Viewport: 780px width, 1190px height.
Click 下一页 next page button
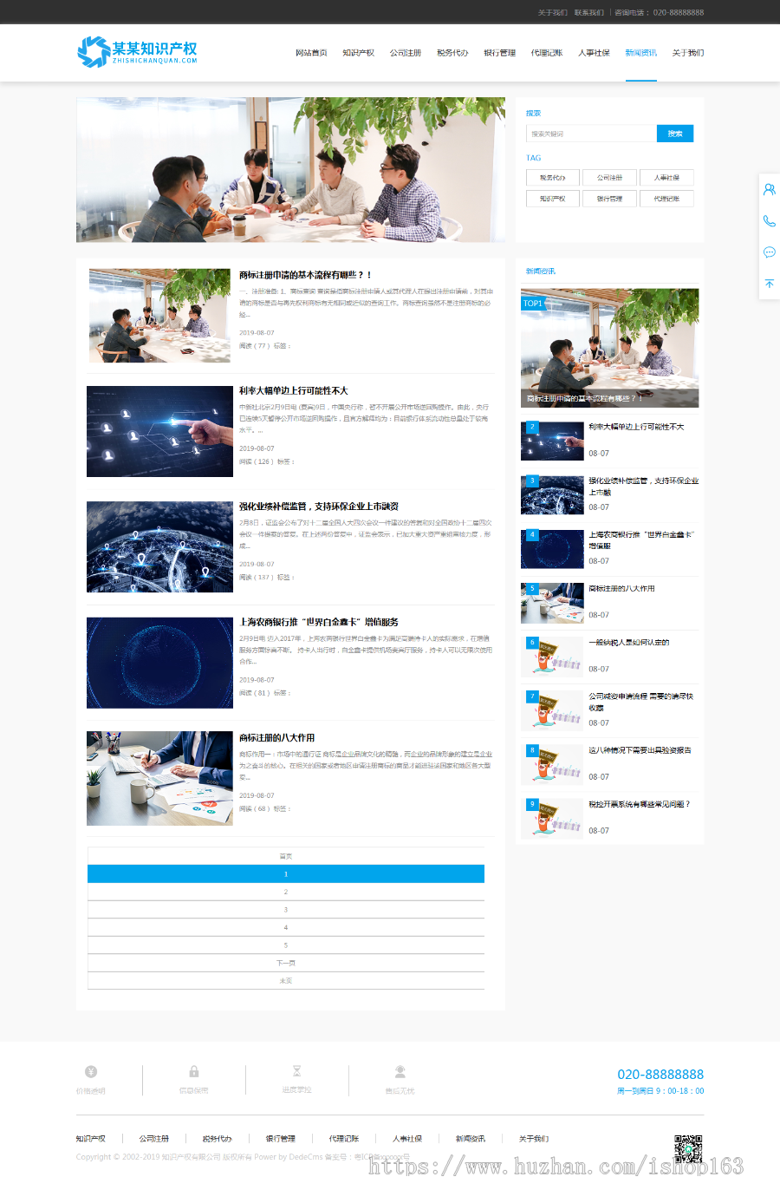coord(286,963)
